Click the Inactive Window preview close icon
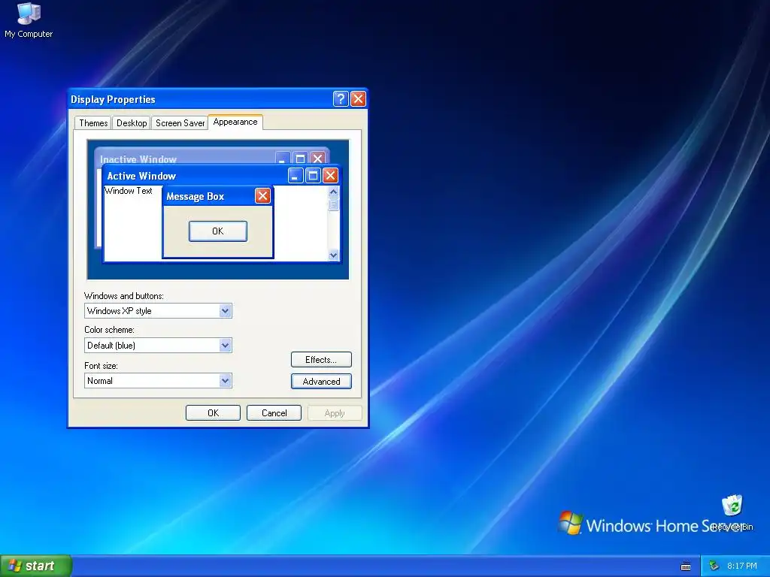Image resolution: width=770 pixels, height=577 pixels. [x=318, y=158]
